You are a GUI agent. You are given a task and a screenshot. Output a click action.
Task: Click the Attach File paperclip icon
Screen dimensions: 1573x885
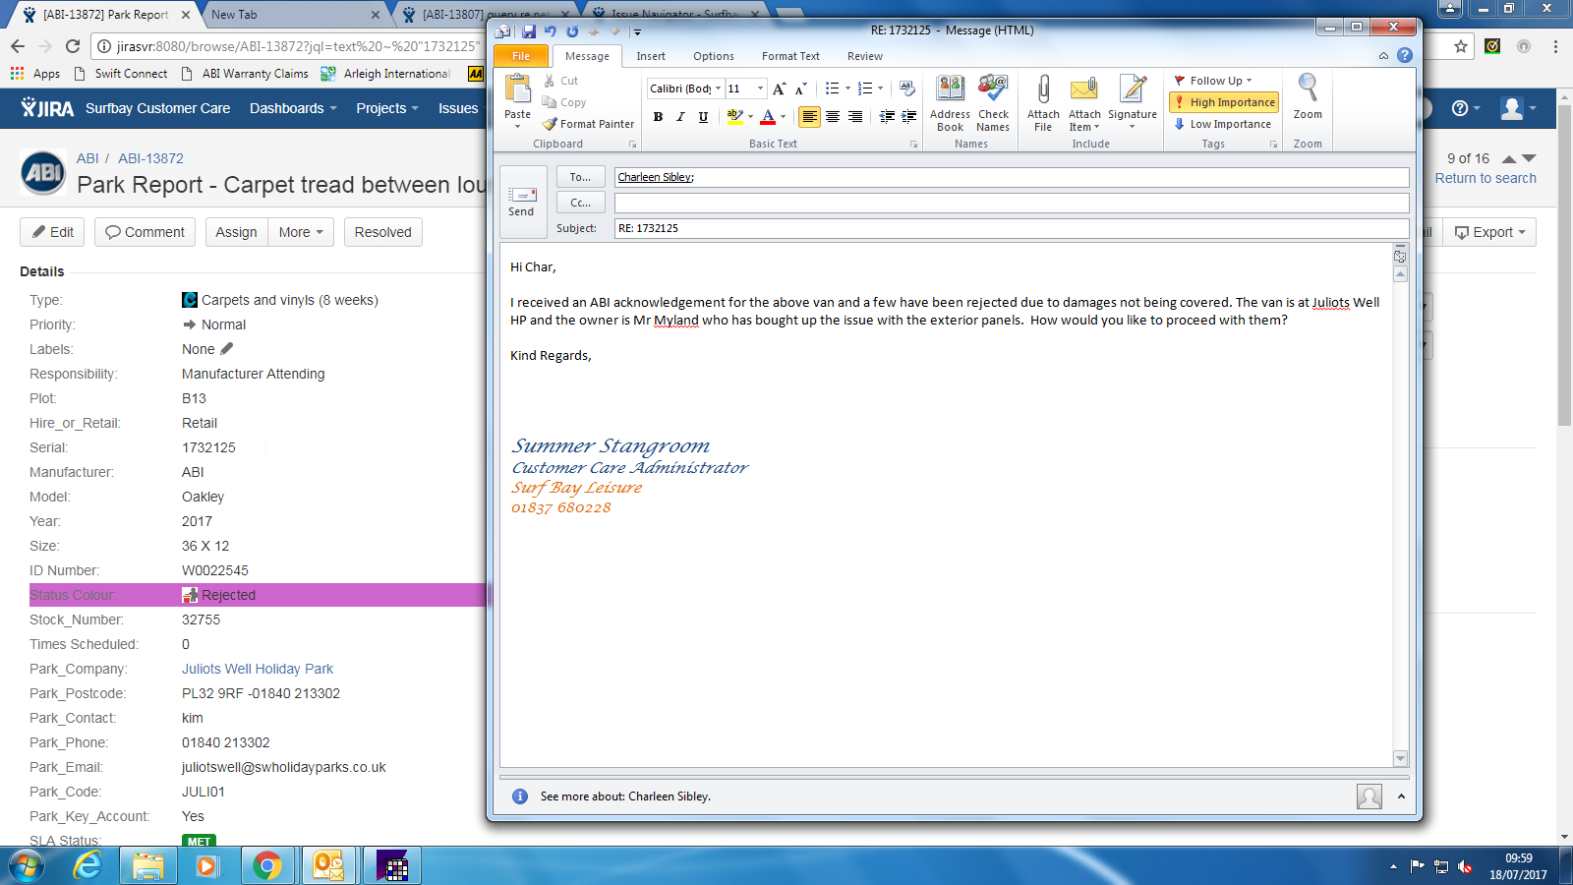pos(1043,90)
